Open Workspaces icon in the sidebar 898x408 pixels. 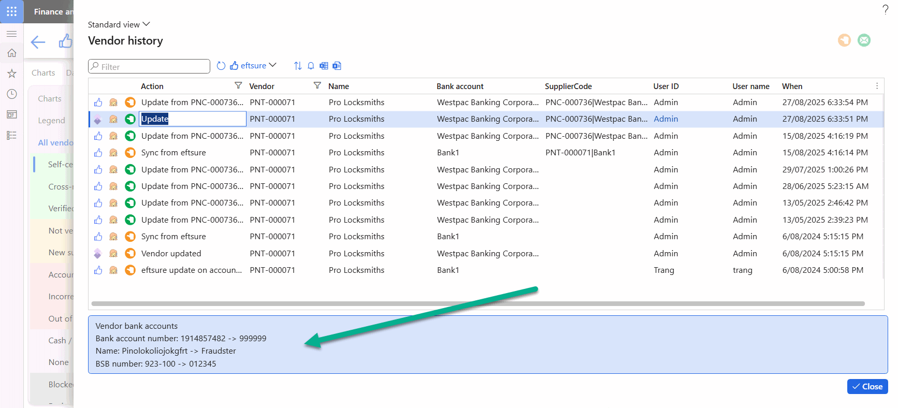pyautogui.click(x=11, y=114)
